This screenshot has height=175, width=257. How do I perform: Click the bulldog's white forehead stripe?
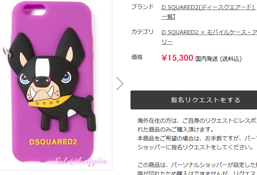(42, 68)
